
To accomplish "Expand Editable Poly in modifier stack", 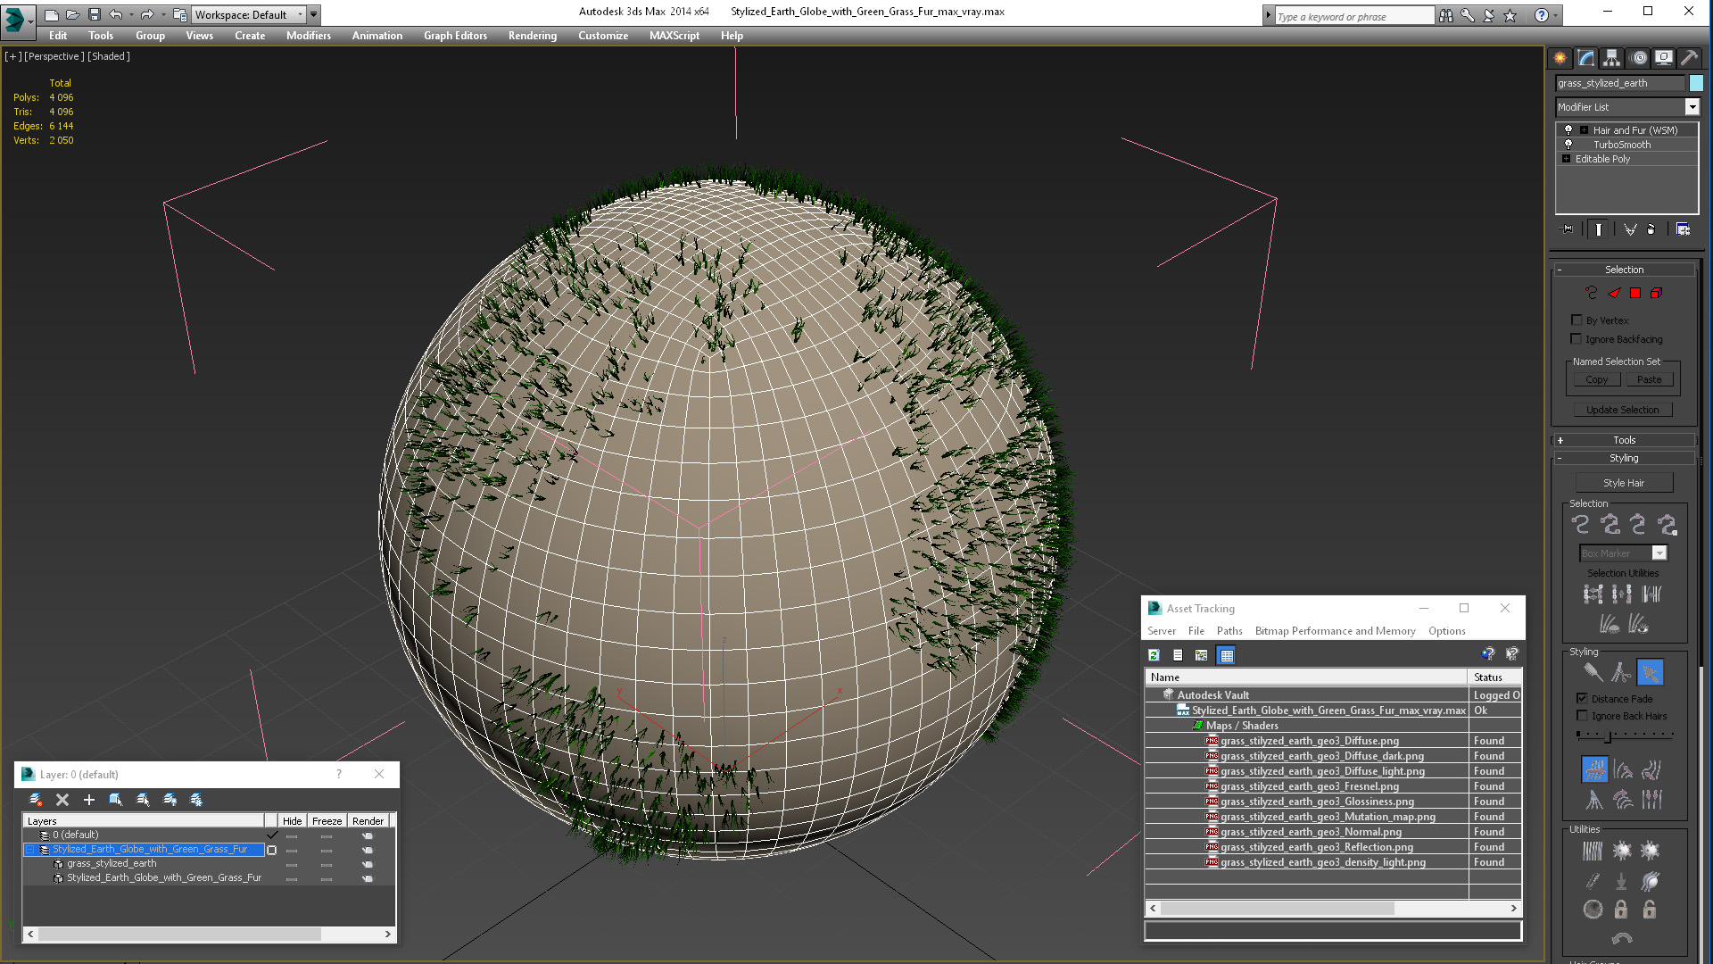I will [1566, 159].
